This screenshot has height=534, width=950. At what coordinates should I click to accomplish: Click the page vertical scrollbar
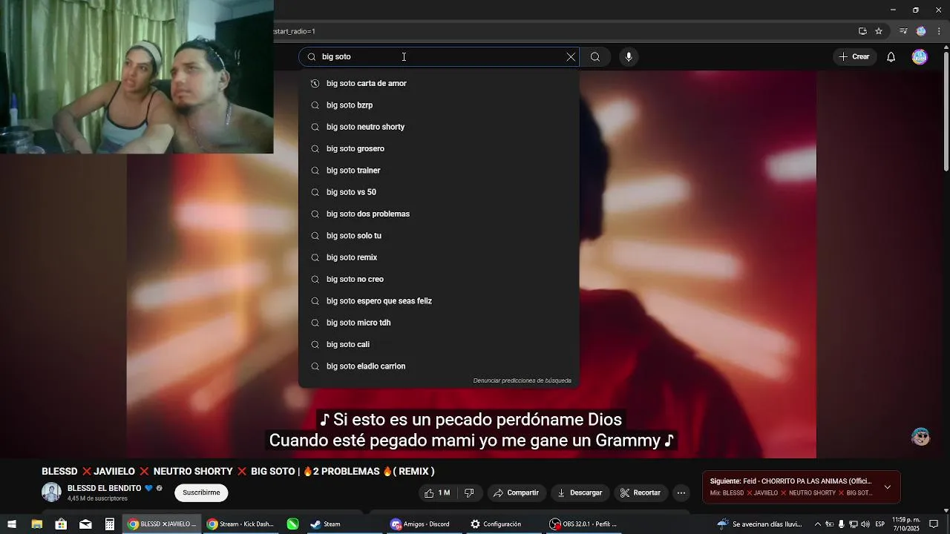(x=946, y=111)
